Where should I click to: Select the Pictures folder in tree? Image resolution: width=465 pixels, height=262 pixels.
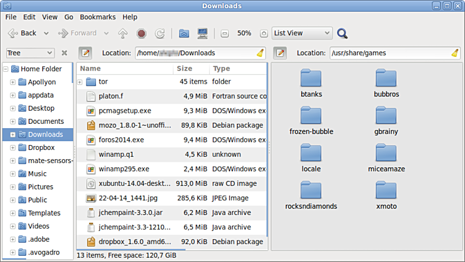pos(40,186)
